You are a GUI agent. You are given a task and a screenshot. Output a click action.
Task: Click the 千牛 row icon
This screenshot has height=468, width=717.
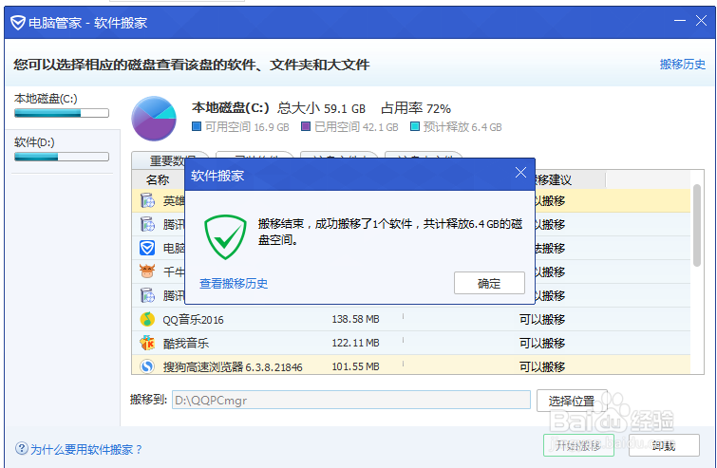pos(147,271)
